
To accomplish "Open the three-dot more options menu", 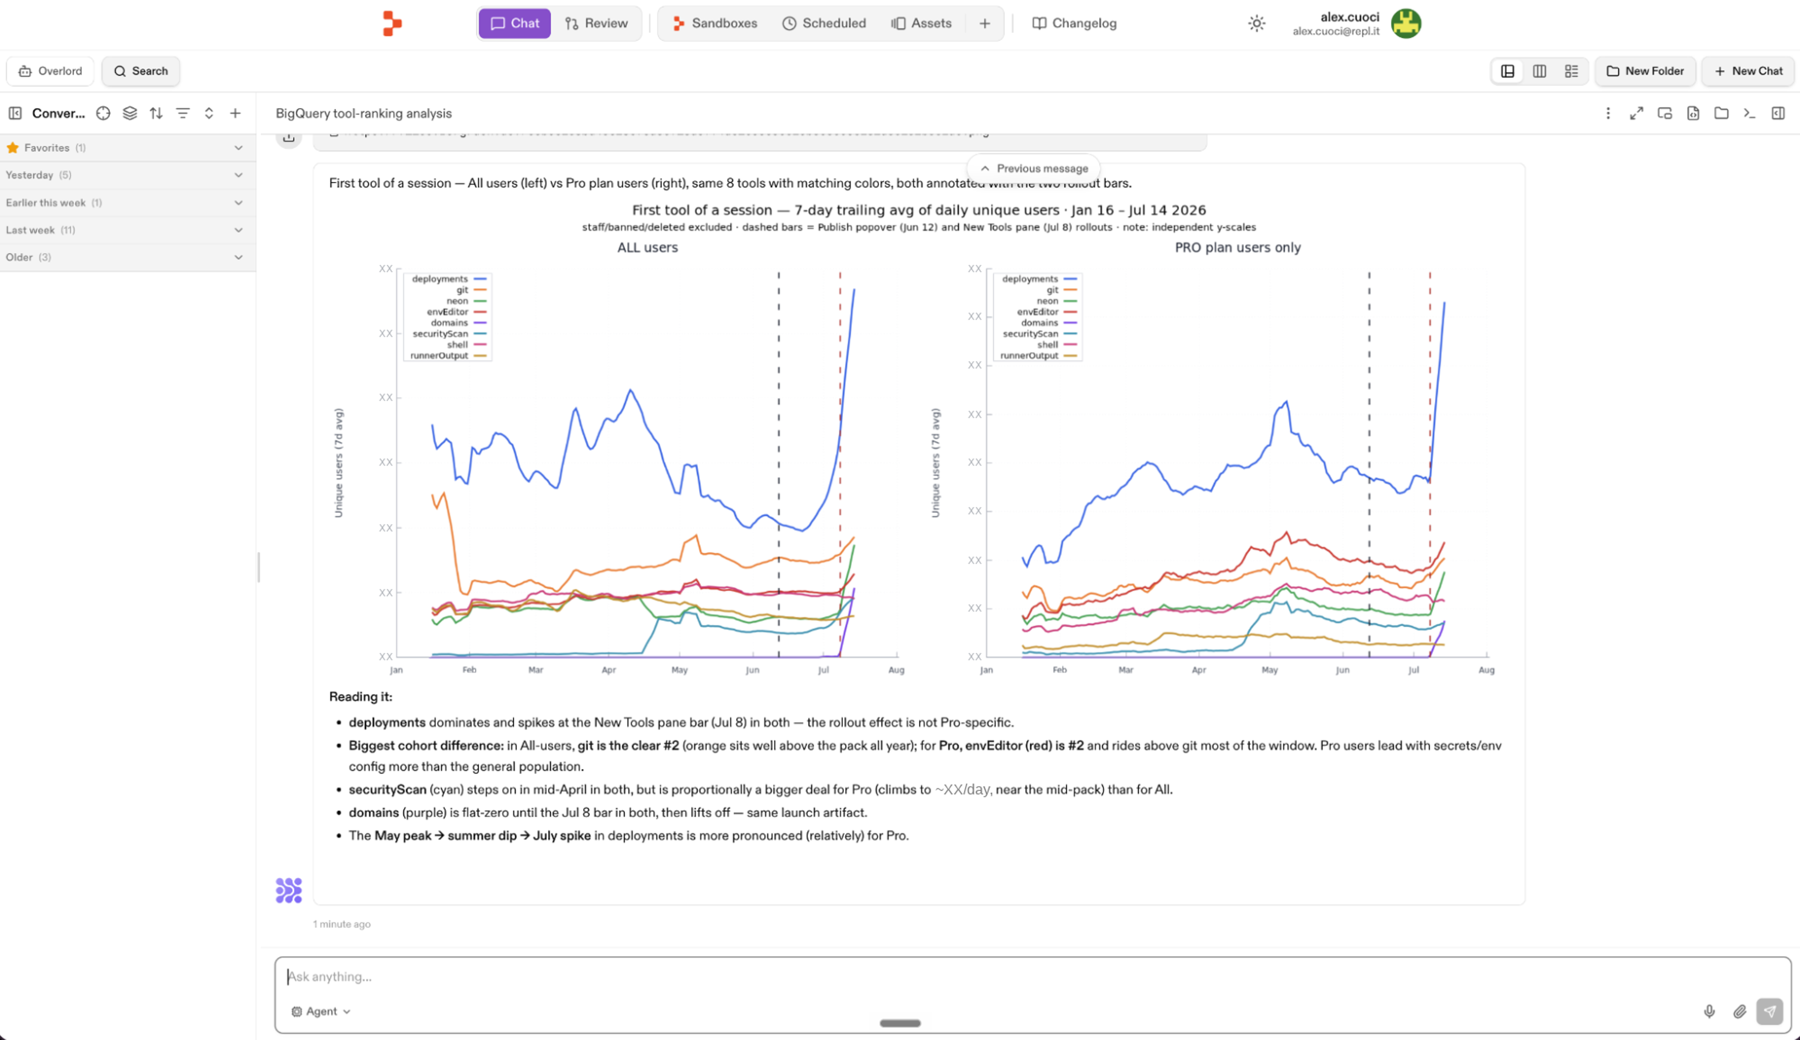I will point(1608,113).
